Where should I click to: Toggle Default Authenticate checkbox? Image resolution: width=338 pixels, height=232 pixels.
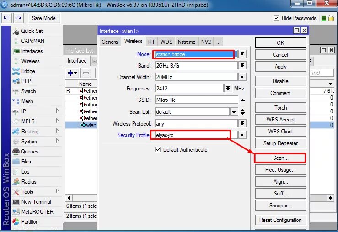pos(158,149)
